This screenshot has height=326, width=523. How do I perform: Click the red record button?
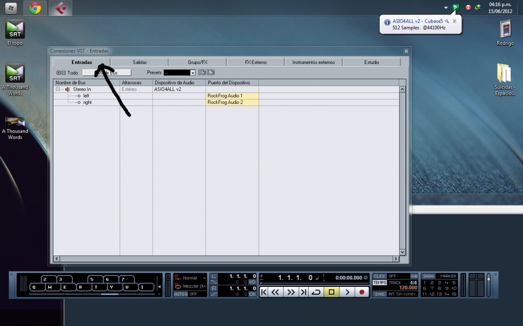pyautogui.click(x=362, y=292)
